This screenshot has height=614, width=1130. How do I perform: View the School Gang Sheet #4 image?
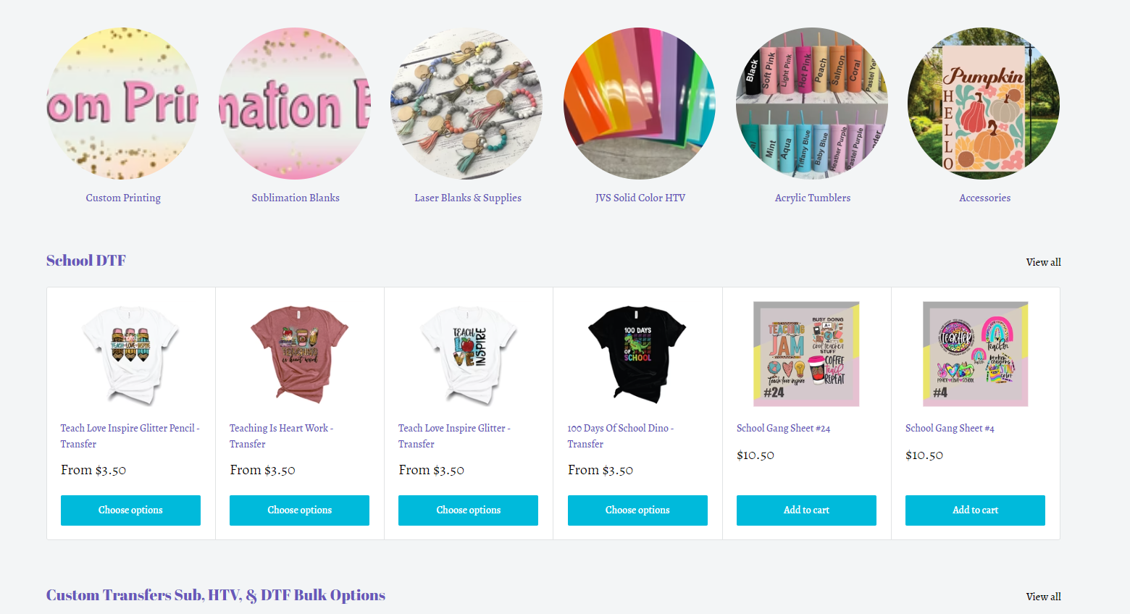[x=975, y=354]
